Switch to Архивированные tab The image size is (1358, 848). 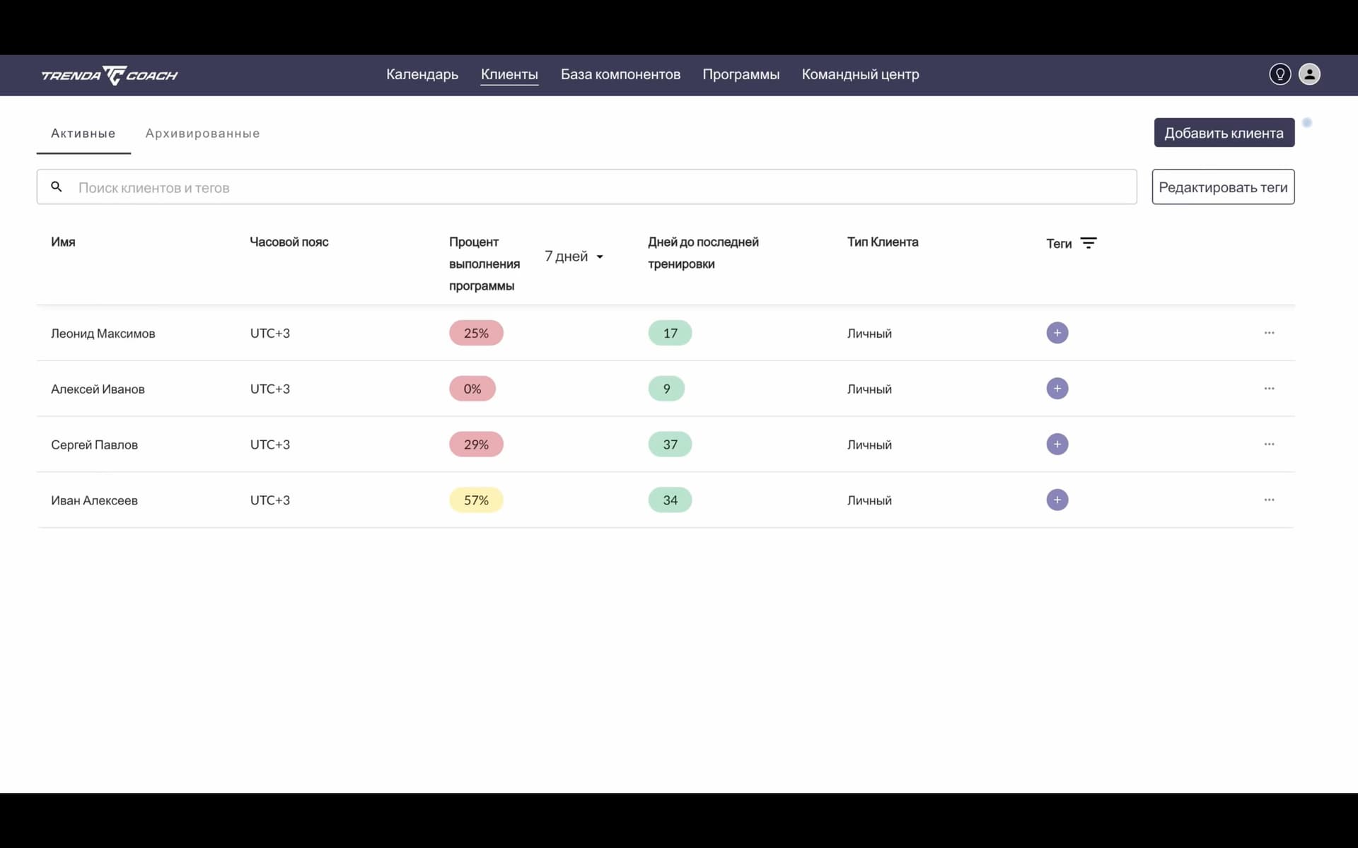point(202,134)
